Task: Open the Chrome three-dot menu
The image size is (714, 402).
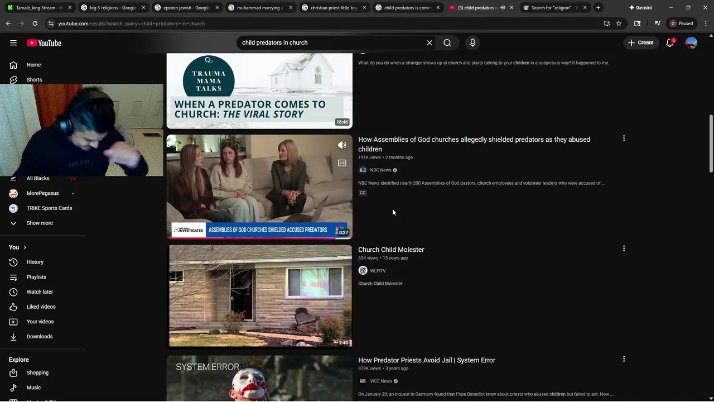Action: (706, 23)
